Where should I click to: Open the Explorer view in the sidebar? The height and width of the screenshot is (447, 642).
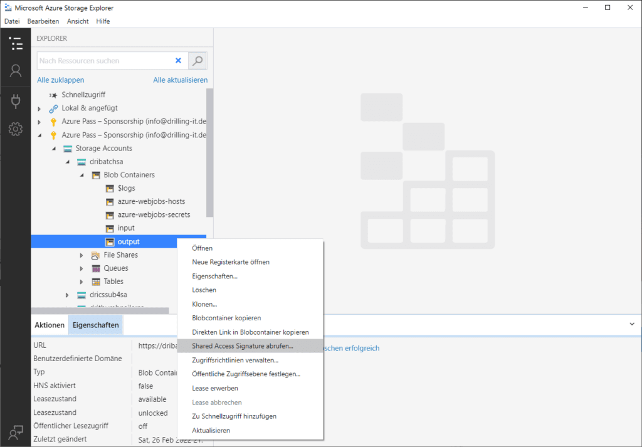coord(16,43)
